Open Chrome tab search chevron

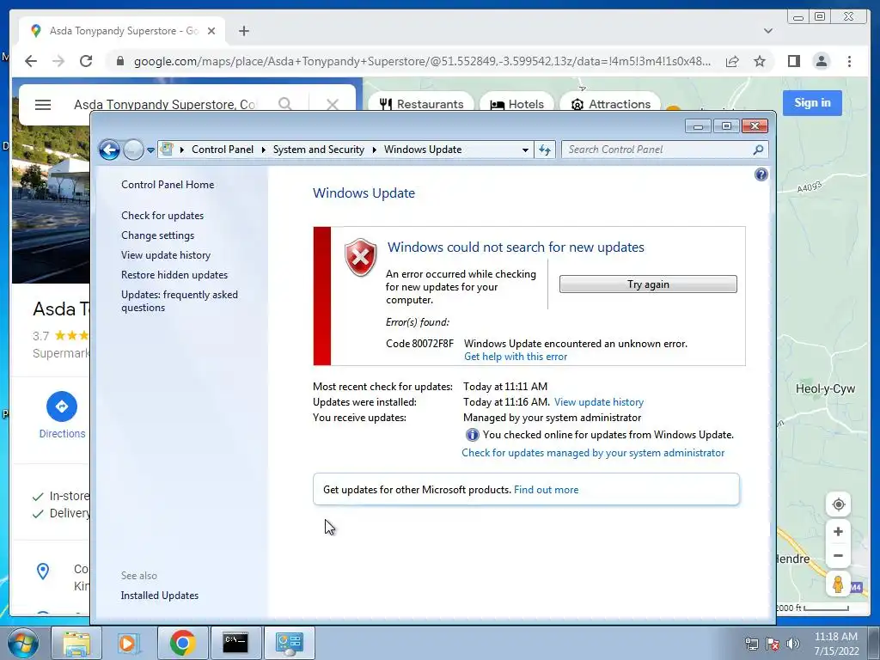(767, 31)
